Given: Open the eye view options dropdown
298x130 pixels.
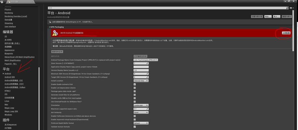Looking at the screenshot, I should click(x=292, y=8).
